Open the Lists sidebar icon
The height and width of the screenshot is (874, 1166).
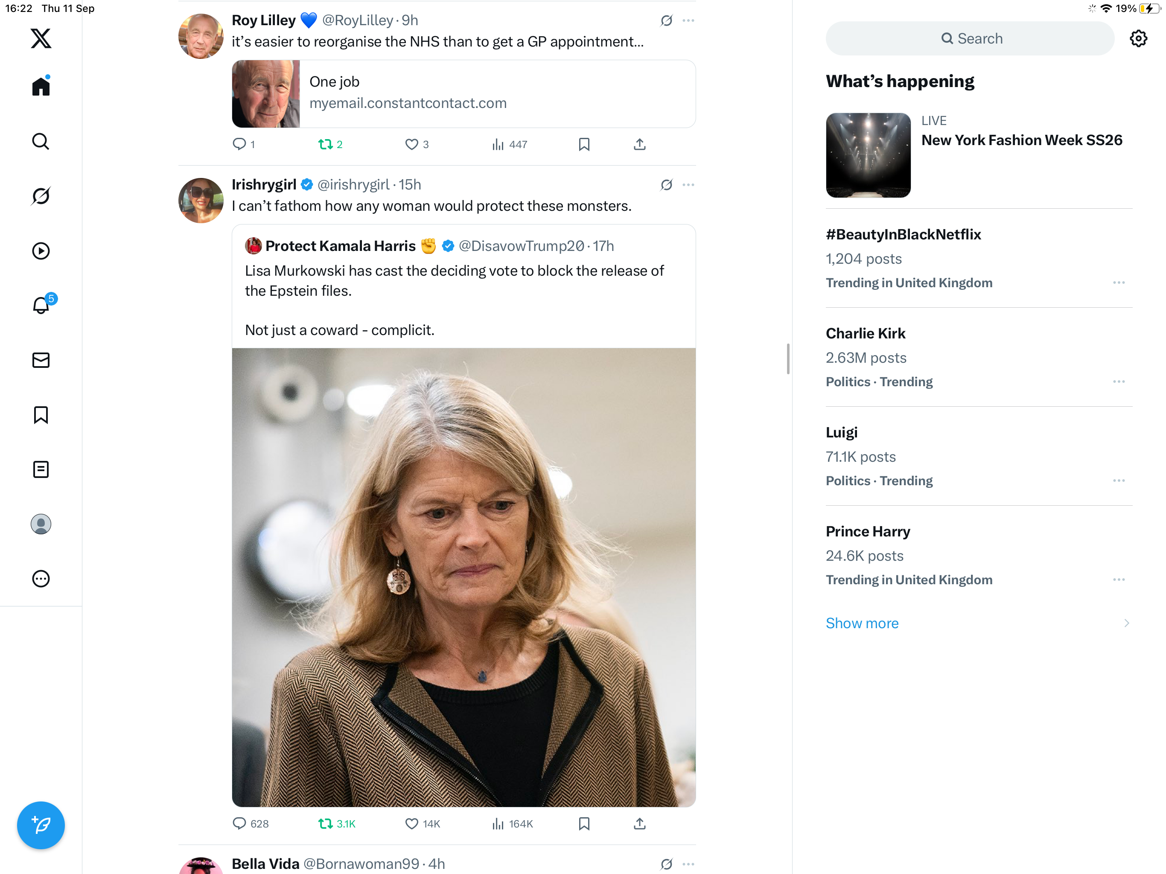click(41, 469)
